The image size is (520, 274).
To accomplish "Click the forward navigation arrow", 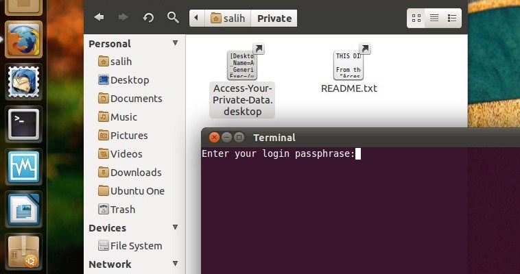I will [x=123, y=18].
